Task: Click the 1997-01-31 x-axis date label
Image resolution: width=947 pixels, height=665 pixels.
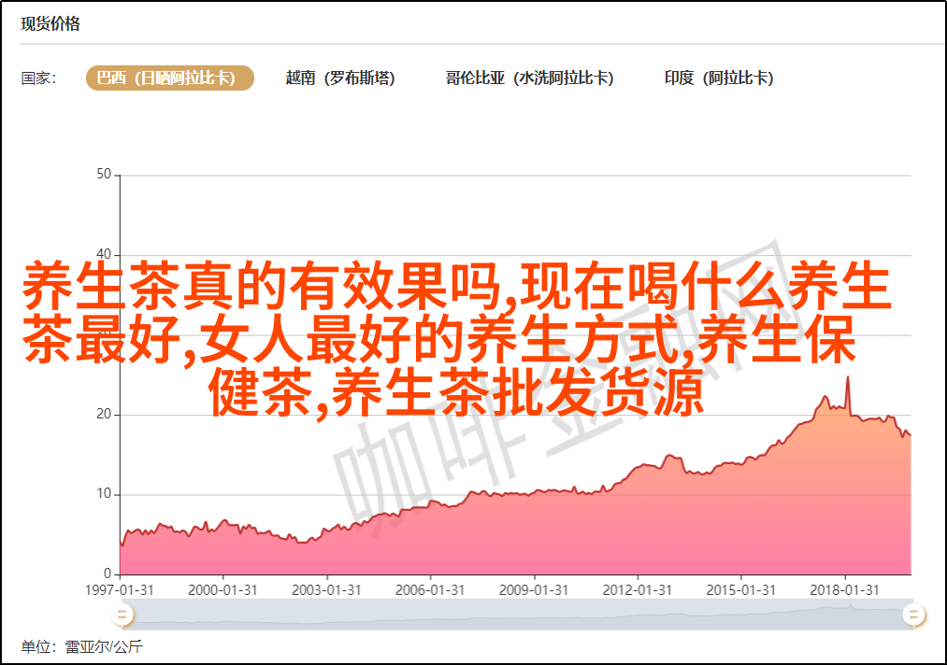Action: tap(120, 590)
